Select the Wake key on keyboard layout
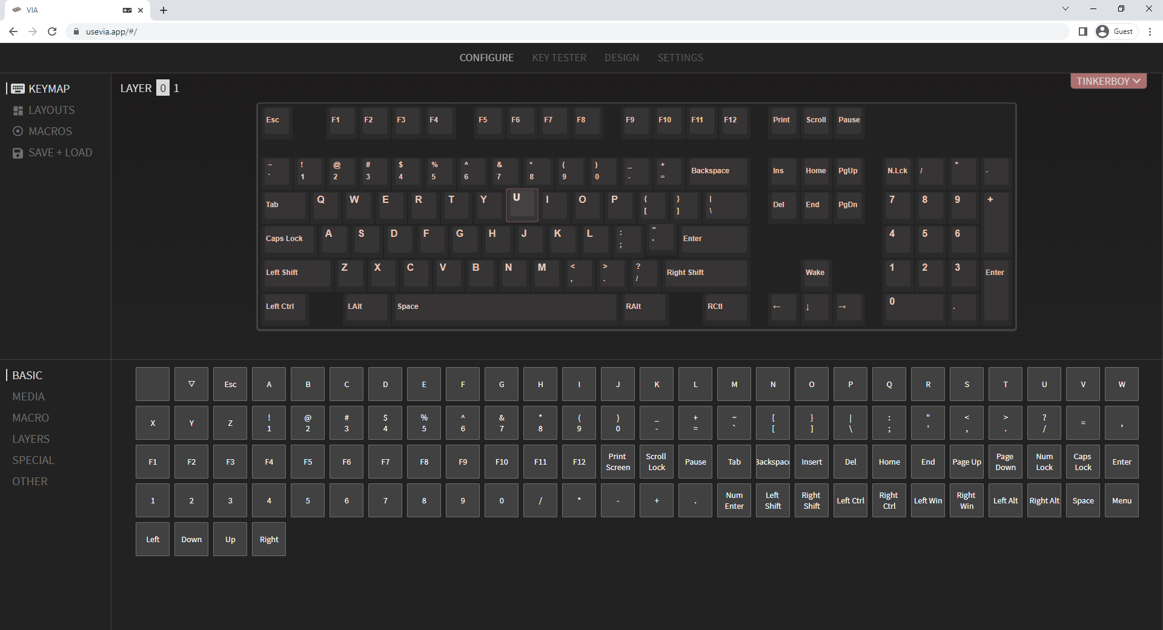Viewport: 1163px width, 630px height. point(817,274)
